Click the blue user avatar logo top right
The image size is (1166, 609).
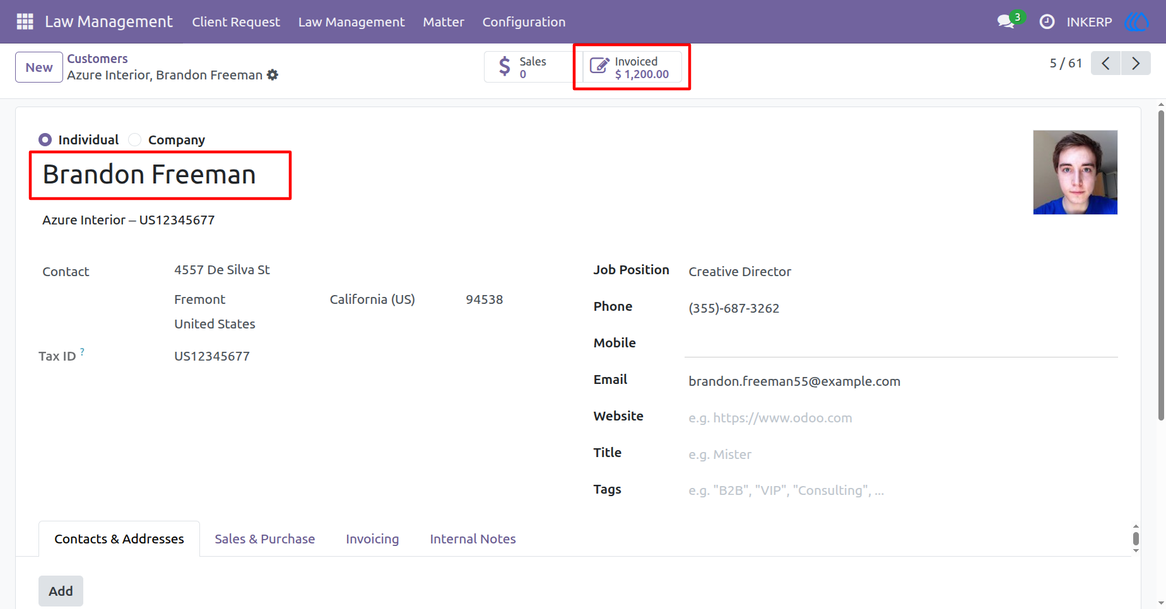tap(1136, 21)
